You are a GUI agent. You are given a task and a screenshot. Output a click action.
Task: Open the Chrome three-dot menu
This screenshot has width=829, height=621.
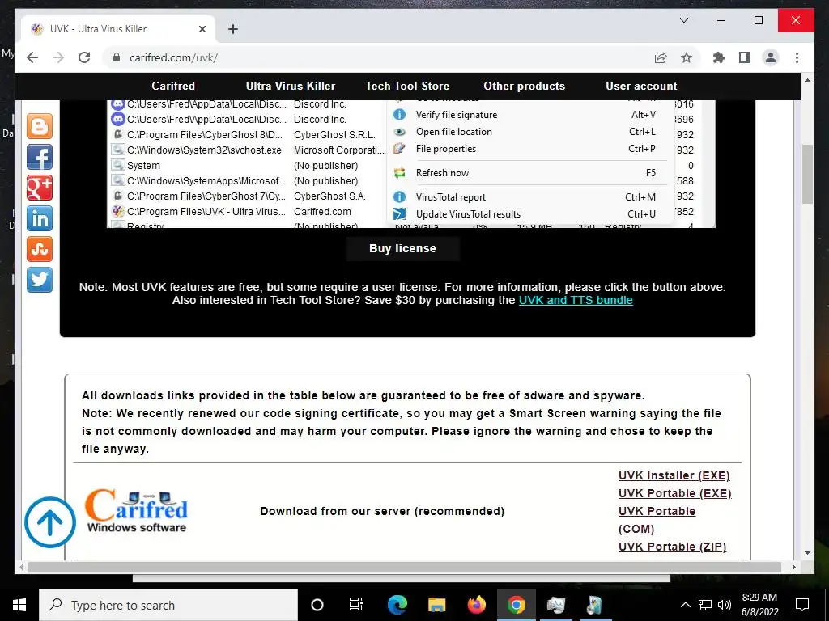797,57
